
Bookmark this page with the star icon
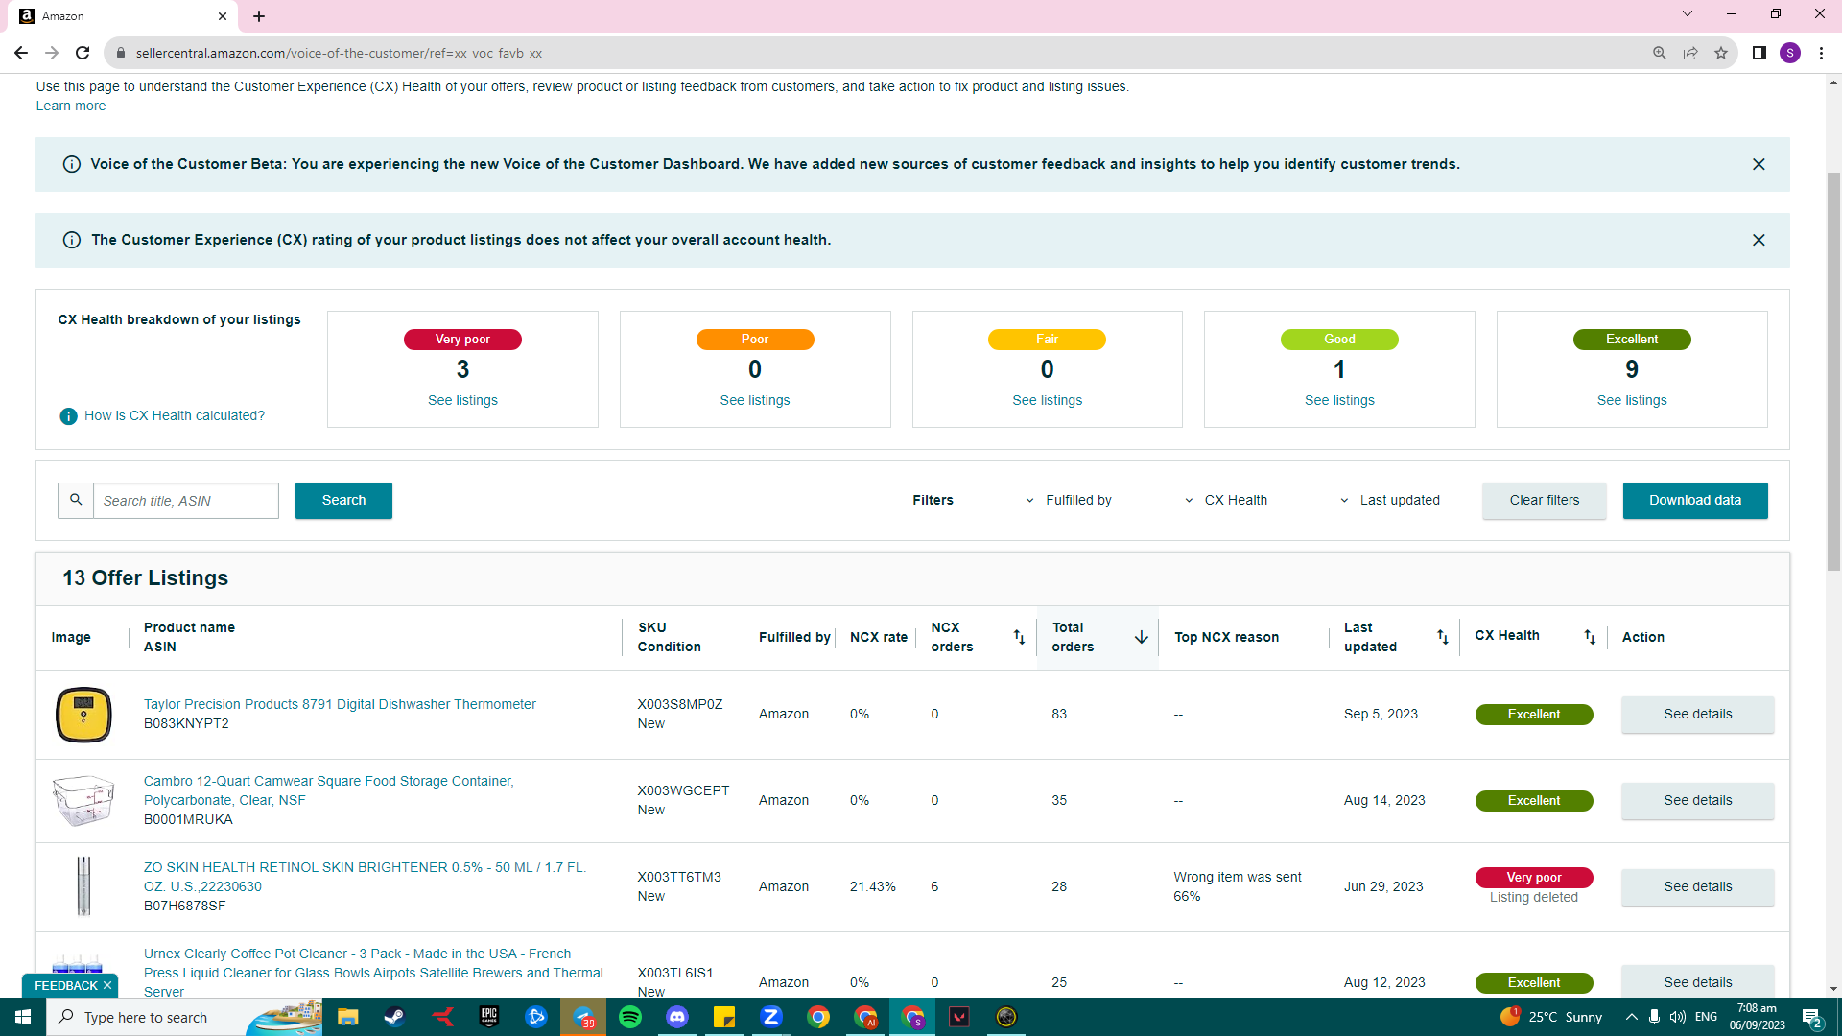pyautogui.click(x=1721, y=53)
